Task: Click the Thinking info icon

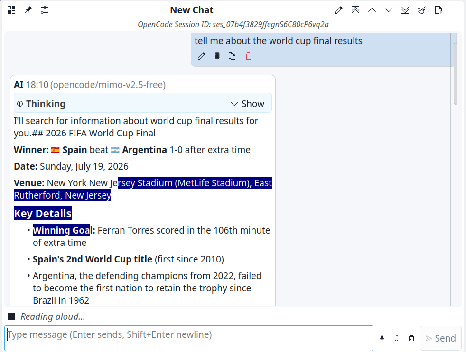Action: click(20, 104)
